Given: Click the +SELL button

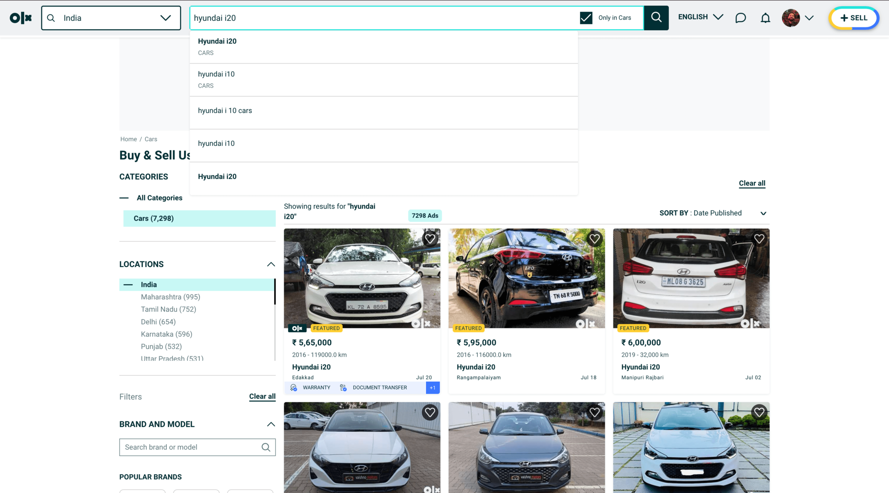Looking at the screenshot, I should pos(853,18).
